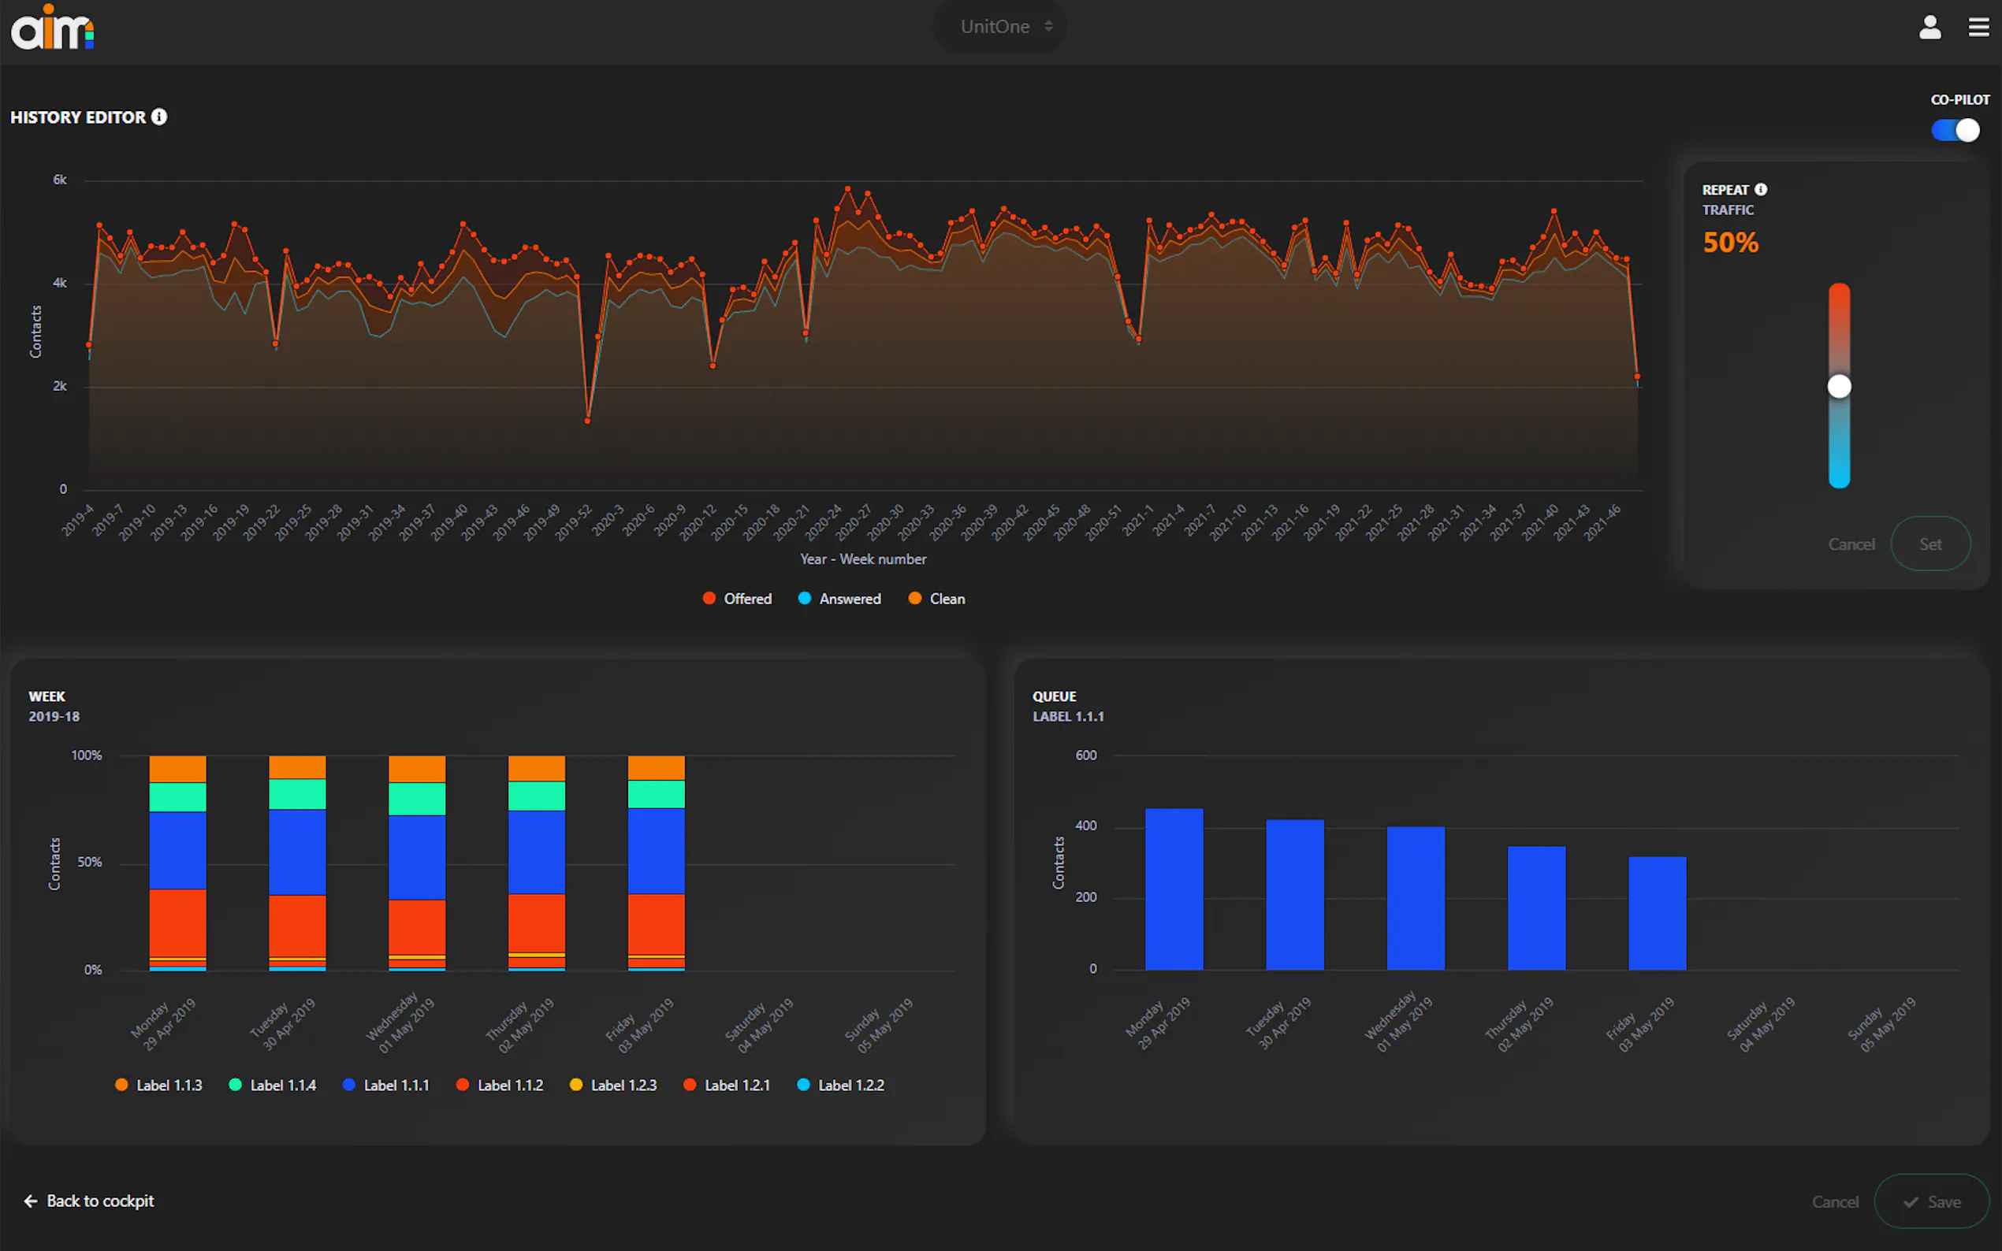Select Monday bar in Queue chart
2002x1251 pixels.
coord(1174,889)
